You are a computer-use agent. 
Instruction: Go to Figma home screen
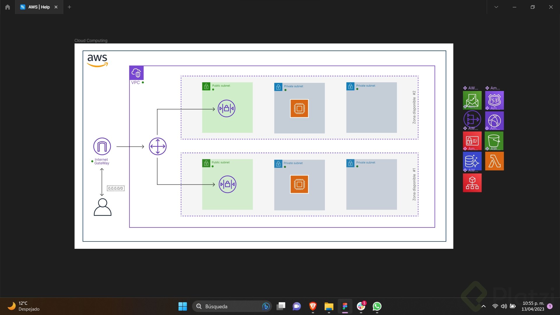pyautogui.click(x=8, y=7)
